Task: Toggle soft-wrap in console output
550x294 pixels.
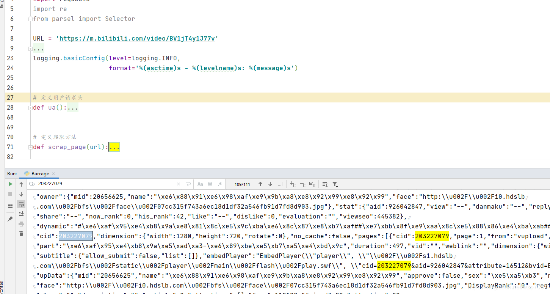Action: (x=21, y=204)
